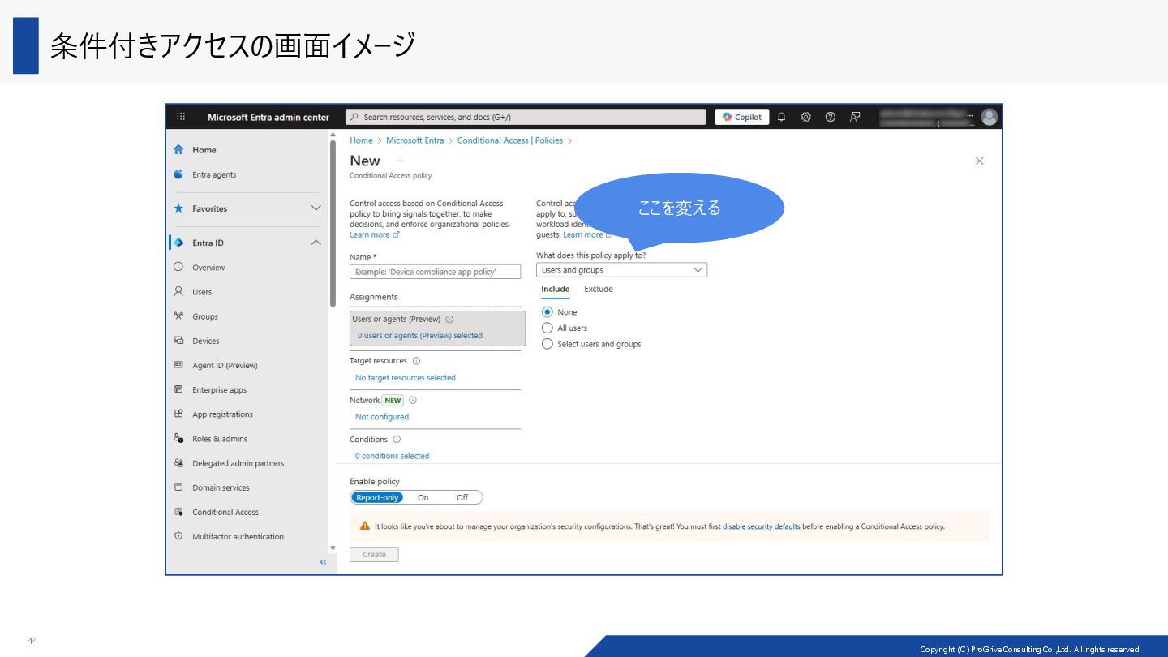Image resolution: width=1168 pixels, height=657 pixels.
Task: Open Delegated admin partners in sidebar
Action: pyautogui.click(x=238, y=463)
